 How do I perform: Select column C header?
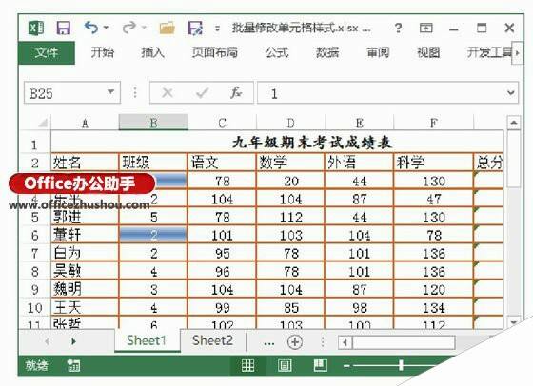(222, 123)
